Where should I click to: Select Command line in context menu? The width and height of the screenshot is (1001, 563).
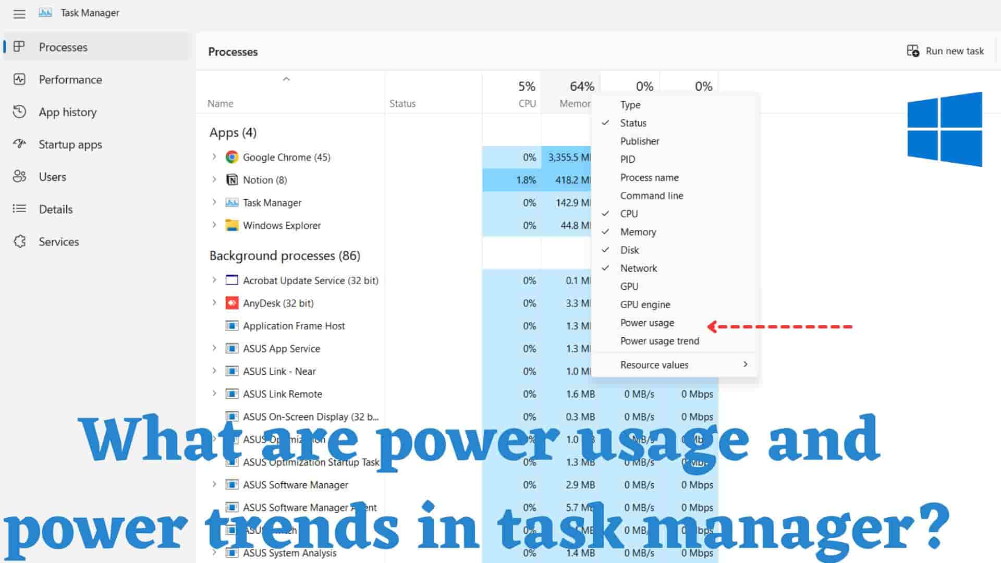click(675, 195)
